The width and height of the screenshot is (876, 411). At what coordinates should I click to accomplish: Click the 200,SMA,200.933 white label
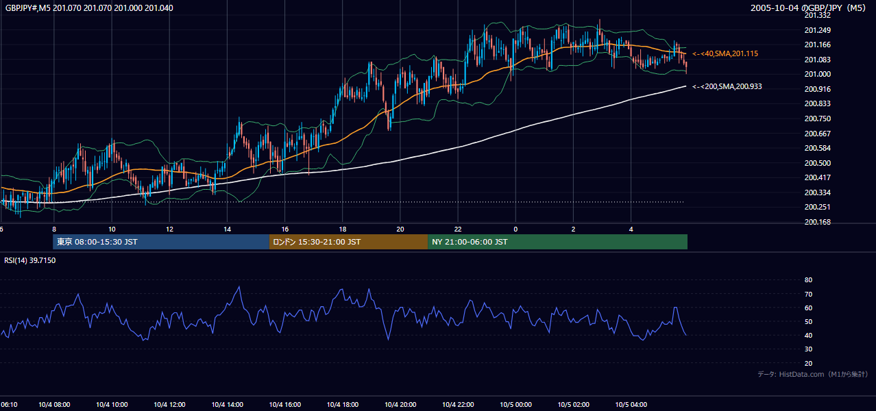tap(727, 87)
